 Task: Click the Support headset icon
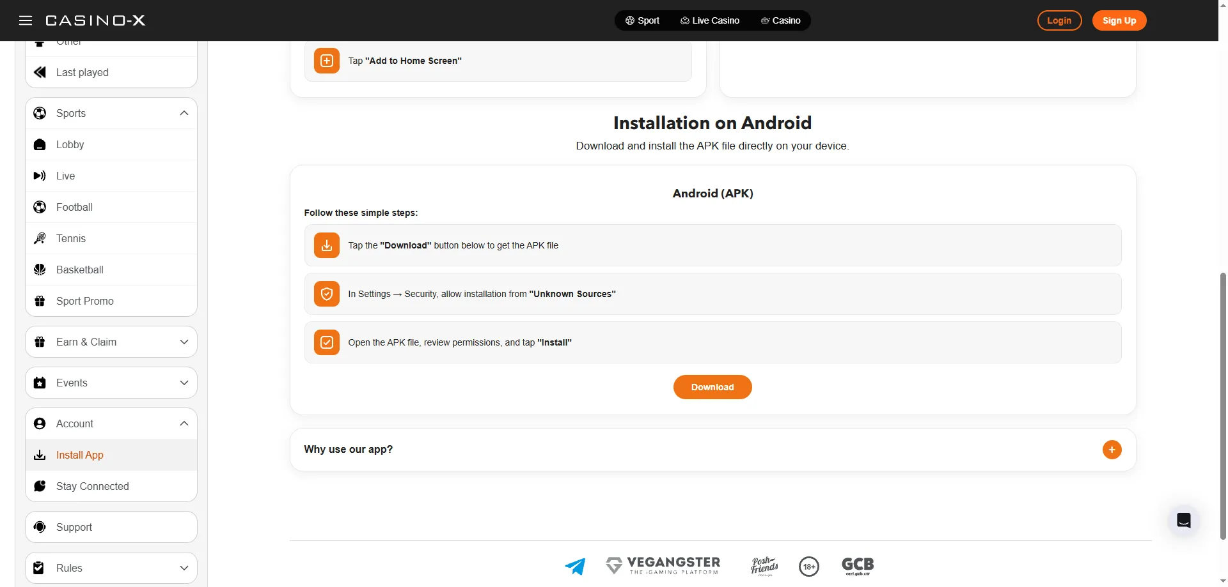[x=40, y=527]
